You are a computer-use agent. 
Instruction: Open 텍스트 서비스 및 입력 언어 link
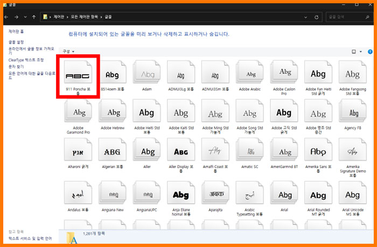click(30, 238)
